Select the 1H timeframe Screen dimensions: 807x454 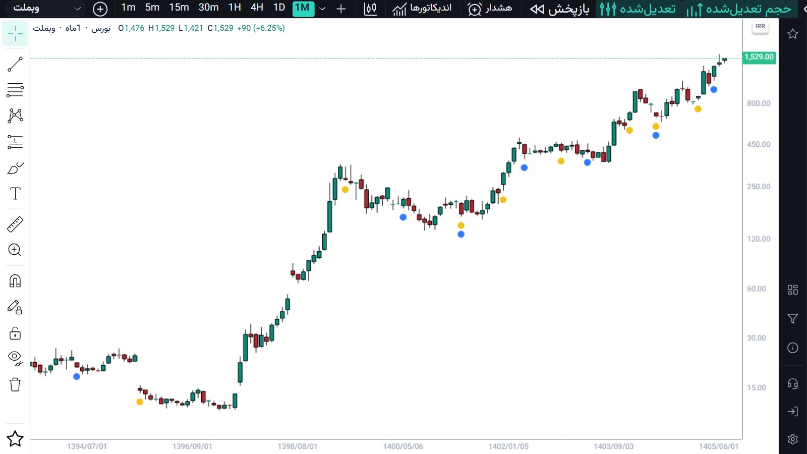(x=235, y=8)
